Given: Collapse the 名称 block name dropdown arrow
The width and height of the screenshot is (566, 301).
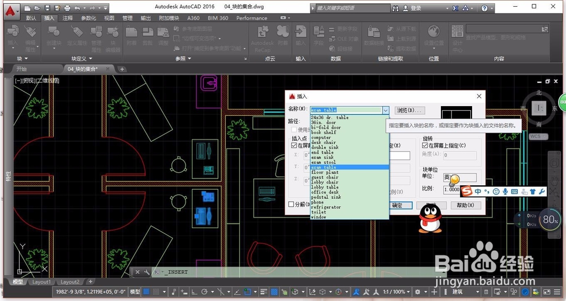Looking at the screenshot, I should click(385, 110).
